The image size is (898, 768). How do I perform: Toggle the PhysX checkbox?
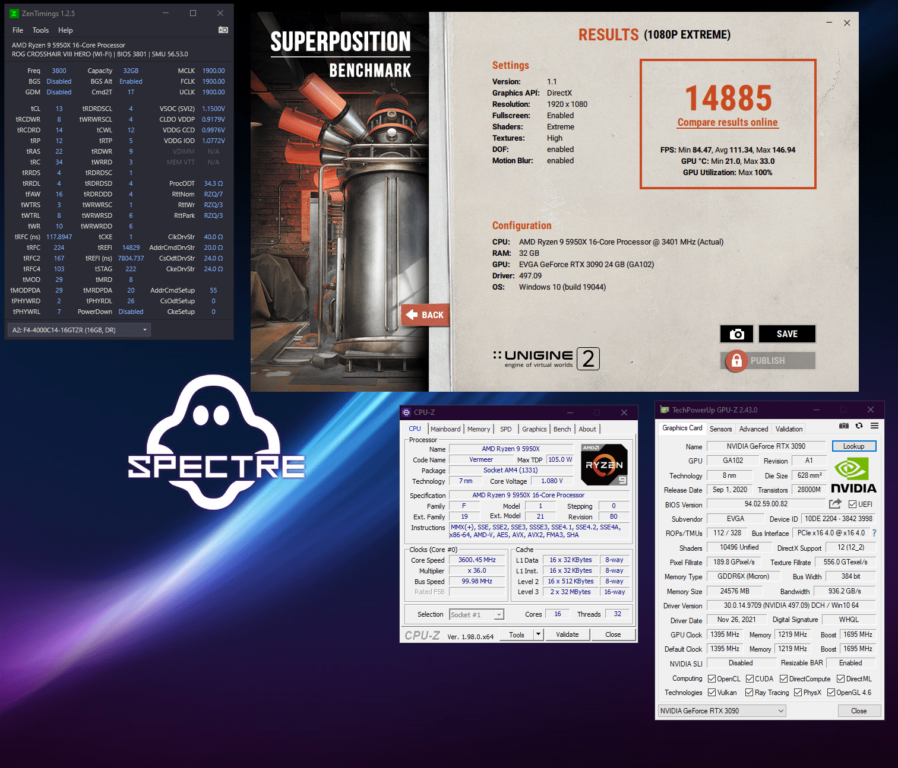point(798,693)
